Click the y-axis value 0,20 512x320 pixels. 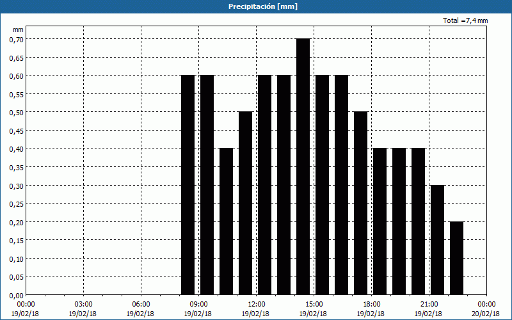click(x=17, y=222)
